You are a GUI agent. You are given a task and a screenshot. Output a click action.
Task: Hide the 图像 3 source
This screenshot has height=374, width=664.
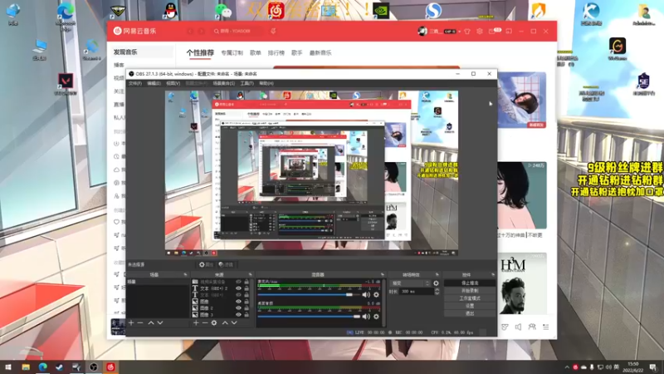[x=238, y=315]
